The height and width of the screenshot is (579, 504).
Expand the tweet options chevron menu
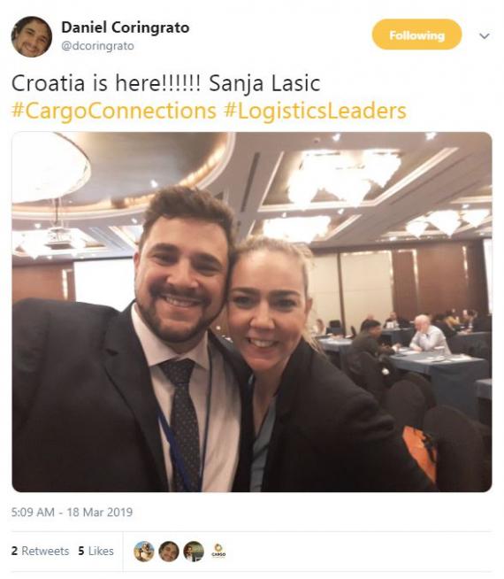coord(484,35)
